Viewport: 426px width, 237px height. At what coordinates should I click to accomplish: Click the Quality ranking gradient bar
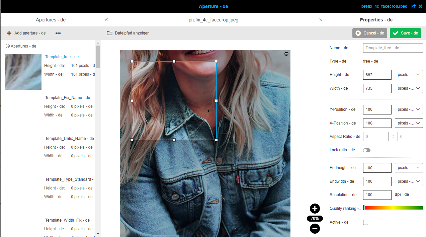pos(393,208)
